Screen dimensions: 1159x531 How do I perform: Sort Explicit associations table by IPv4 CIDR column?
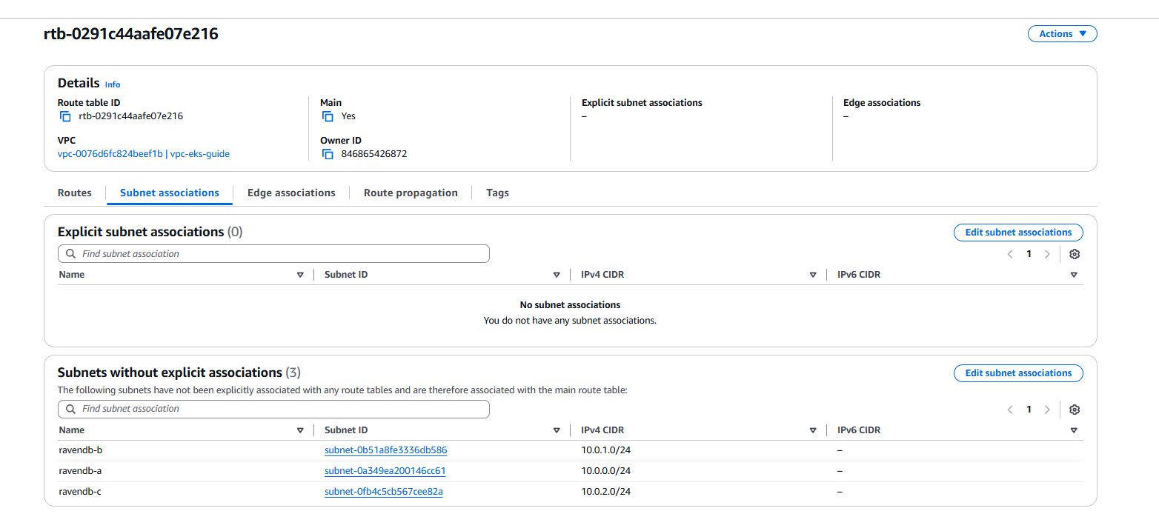point(813,275)
